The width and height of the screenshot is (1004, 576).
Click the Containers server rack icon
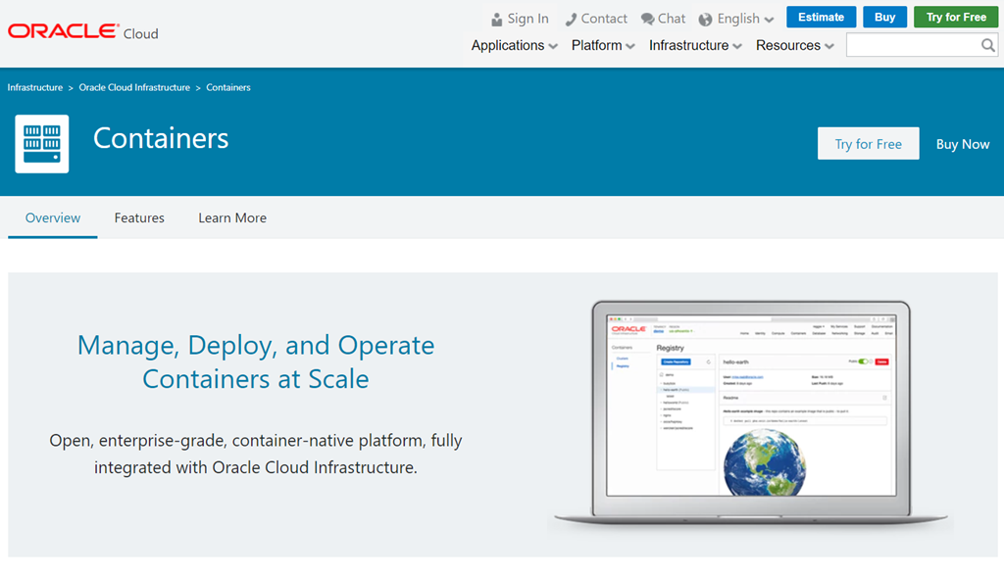[x=42, y=144]
